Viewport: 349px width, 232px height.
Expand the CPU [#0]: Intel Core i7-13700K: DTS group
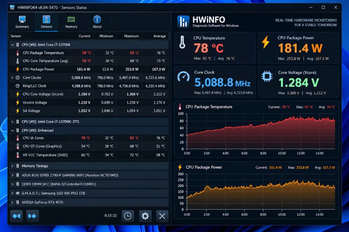(12, 122)
